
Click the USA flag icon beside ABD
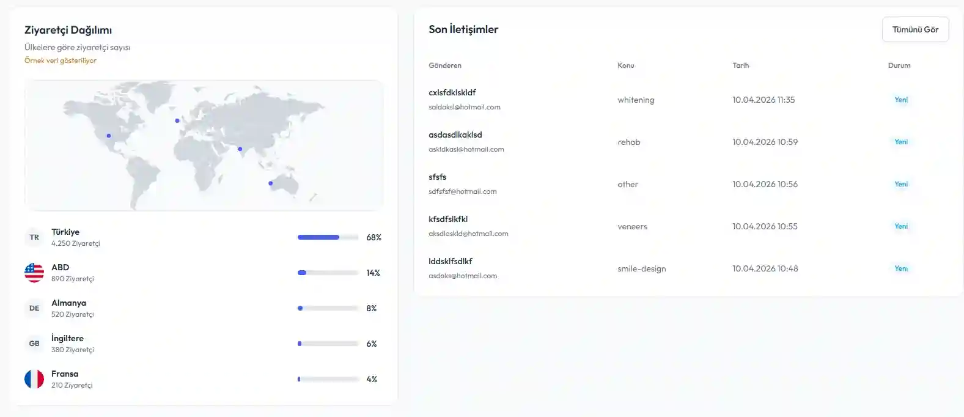[34, 273]
